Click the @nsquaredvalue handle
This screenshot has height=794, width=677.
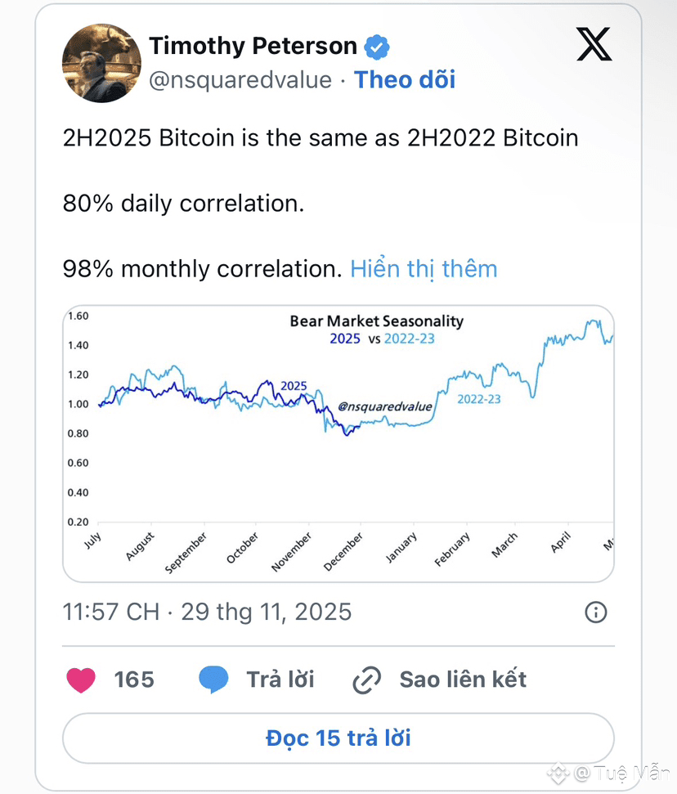pos(240,80)
